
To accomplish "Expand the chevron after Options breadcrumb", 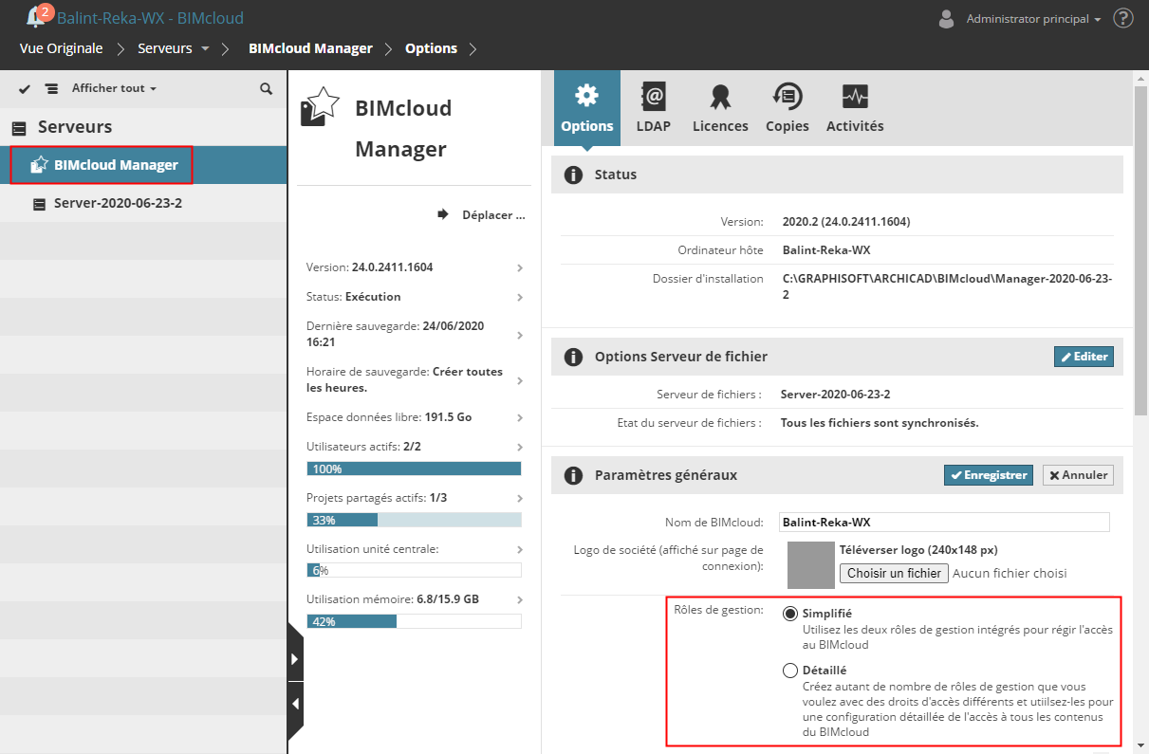I will [x=473, y=48].
